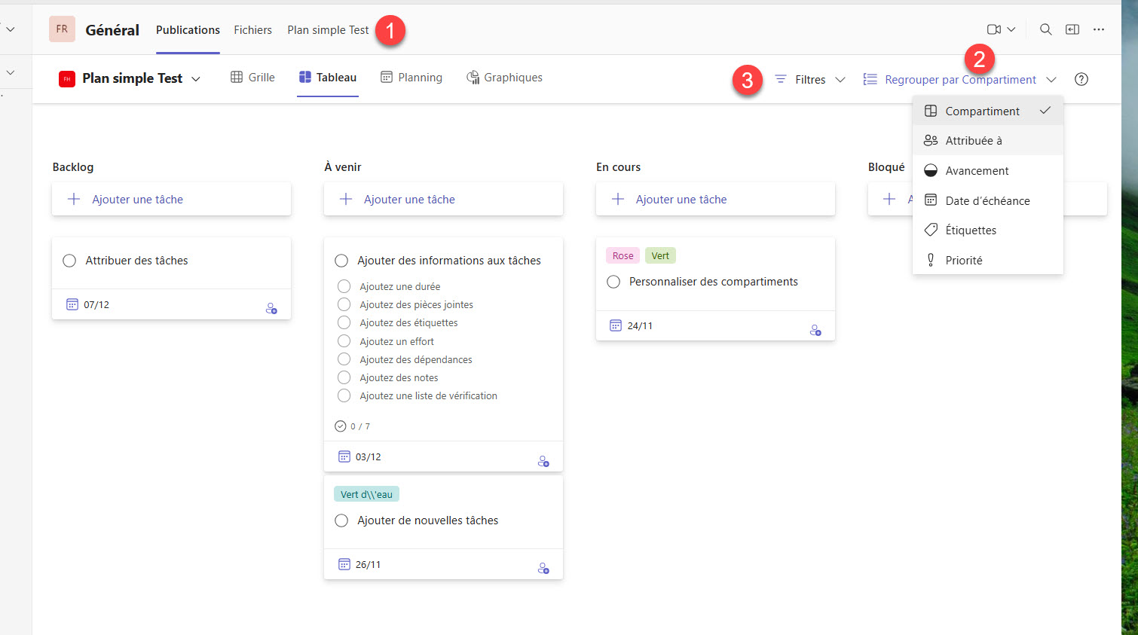Open the more options ellipsis icon
This screenshot has width=1138, height=635.
click(x=1099, y=29)
